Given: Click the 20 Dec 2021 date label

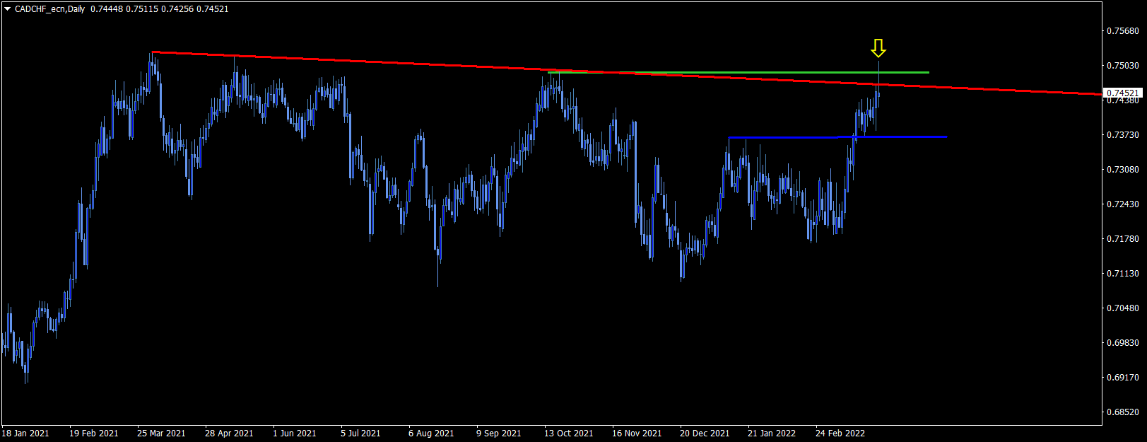Looking at the screenshot, I should [705, 434].
